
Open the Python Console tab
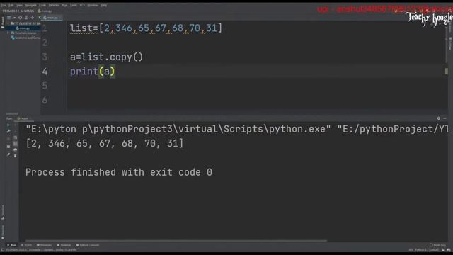coord(88,245)
